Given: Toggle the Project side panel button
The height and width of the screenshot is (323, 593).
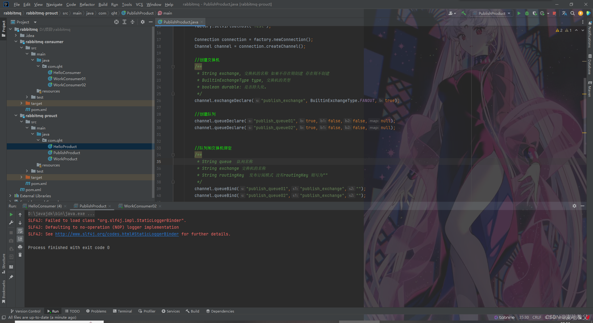Looking at the screenshot, I should 3,29.
